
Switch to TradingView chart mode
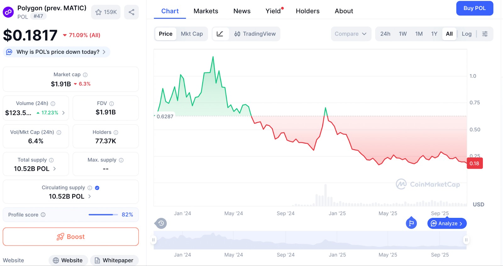255,34
